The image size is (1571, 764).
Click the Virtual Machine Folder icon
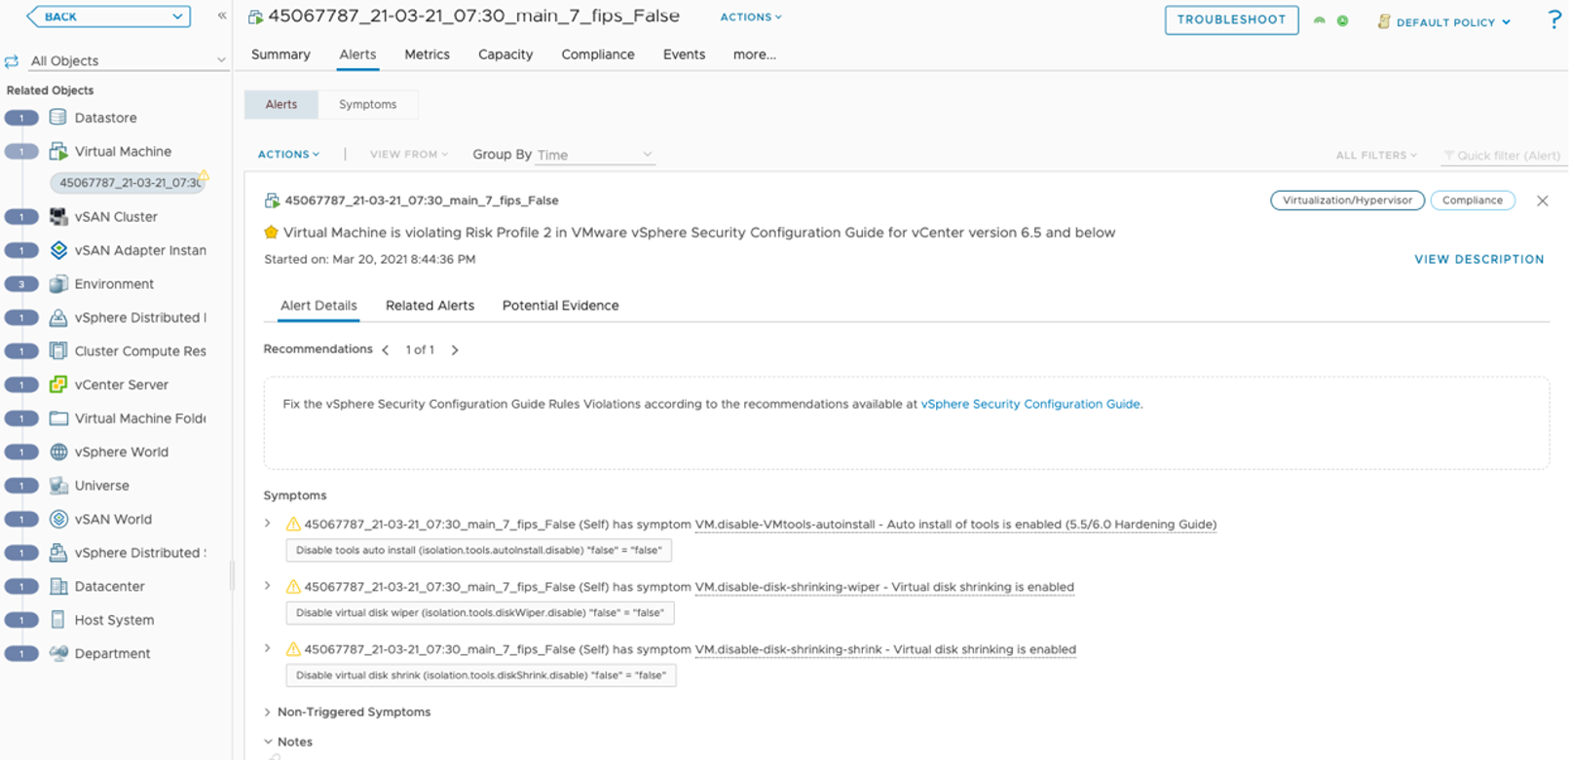tap(58, 418)
